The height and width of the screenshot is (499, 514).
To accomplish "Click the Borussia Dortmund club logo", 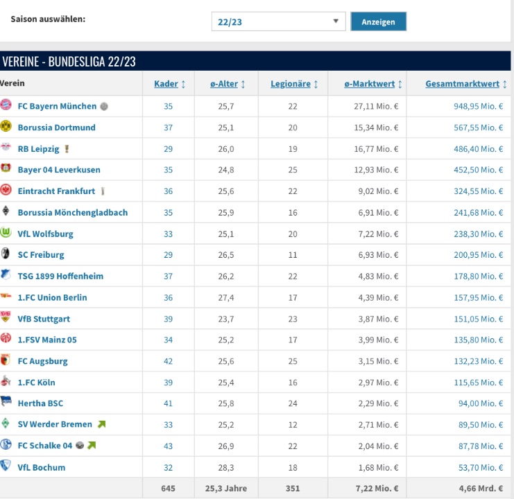I will (6, 127).
